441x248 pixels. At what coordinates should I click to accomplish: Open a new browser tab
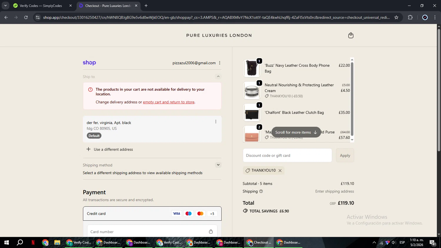[x=146, y=6]
